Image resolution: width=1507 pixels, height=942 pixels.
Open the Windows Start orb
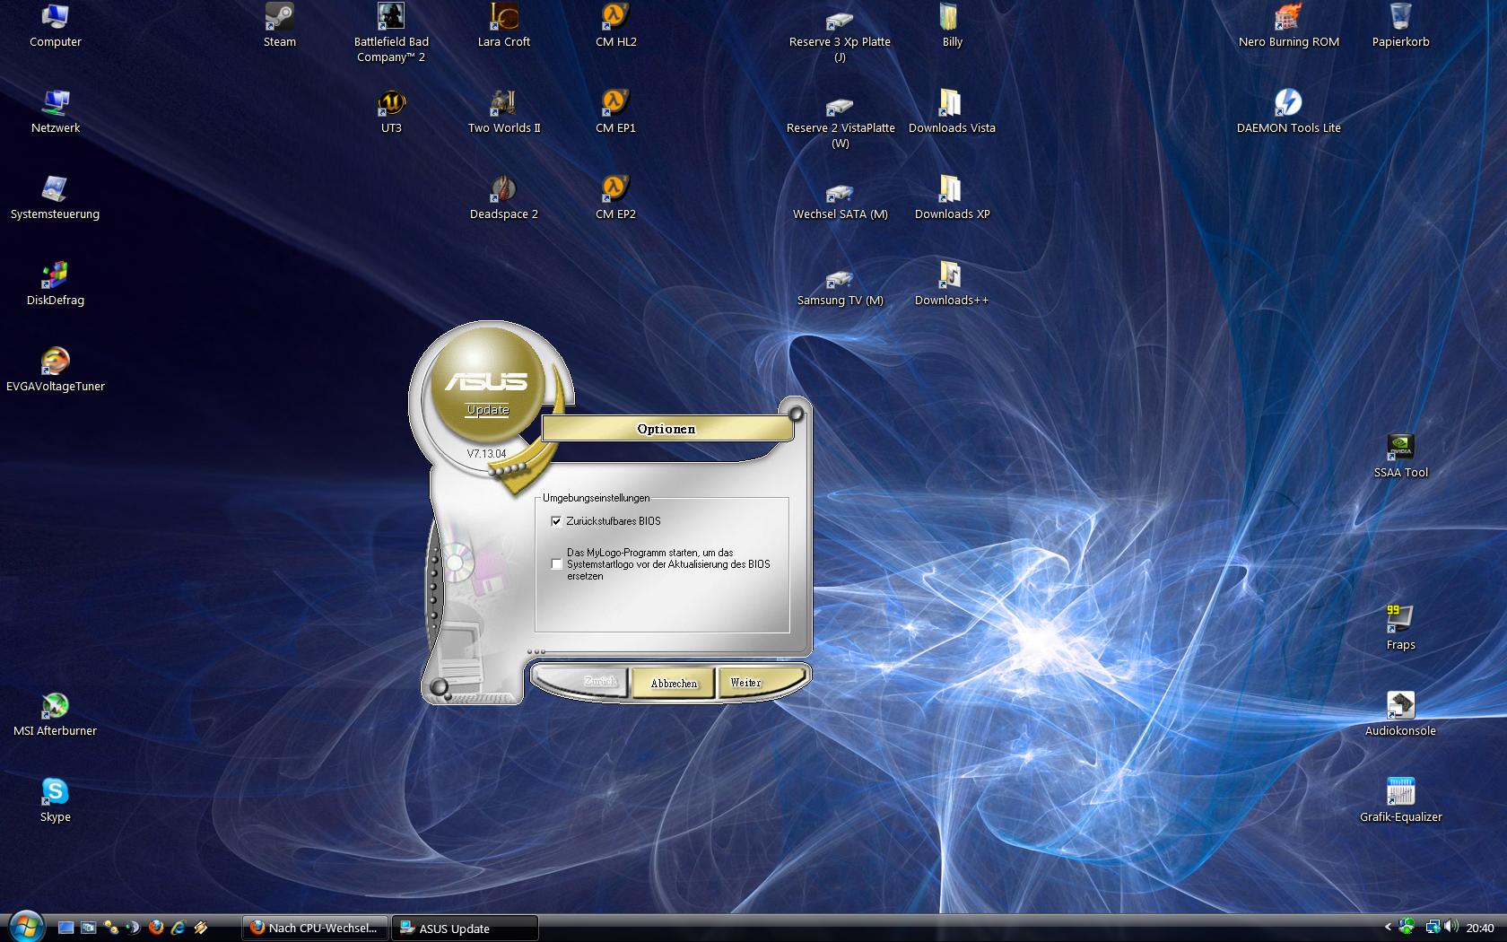point(25,926)
